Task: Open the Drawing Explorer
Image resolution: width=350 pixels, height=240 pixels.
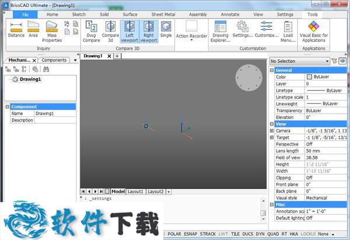Action: pyautogui.click(x=220, y=32)
